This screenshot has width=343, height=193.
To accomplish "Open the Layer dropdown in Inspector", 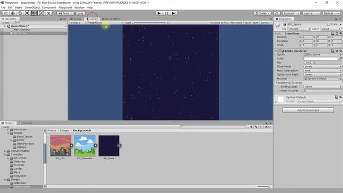I will (x=331, y=29).
